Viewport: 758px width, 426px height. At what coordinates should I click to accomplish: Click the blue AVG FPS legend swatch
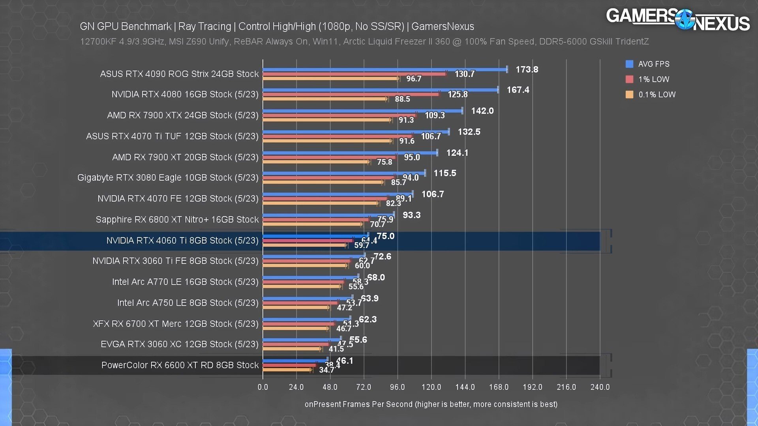pyautogui.click(x=629, y=64)
